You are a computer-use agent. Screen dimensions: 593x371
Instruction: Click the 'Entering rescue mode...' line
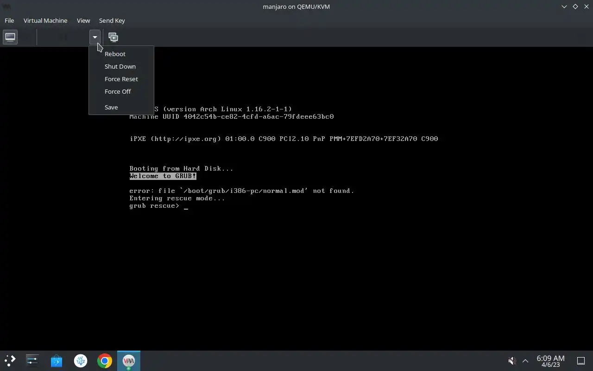point(177,198)
